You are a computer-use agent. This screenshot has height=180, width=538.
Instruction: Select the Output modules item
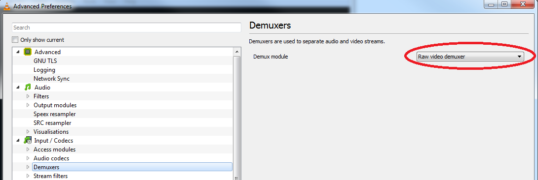coord(55,105)
